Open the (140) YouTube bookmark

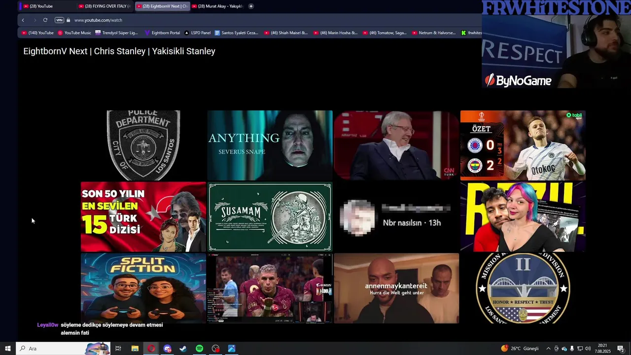(x=37, y=33)
